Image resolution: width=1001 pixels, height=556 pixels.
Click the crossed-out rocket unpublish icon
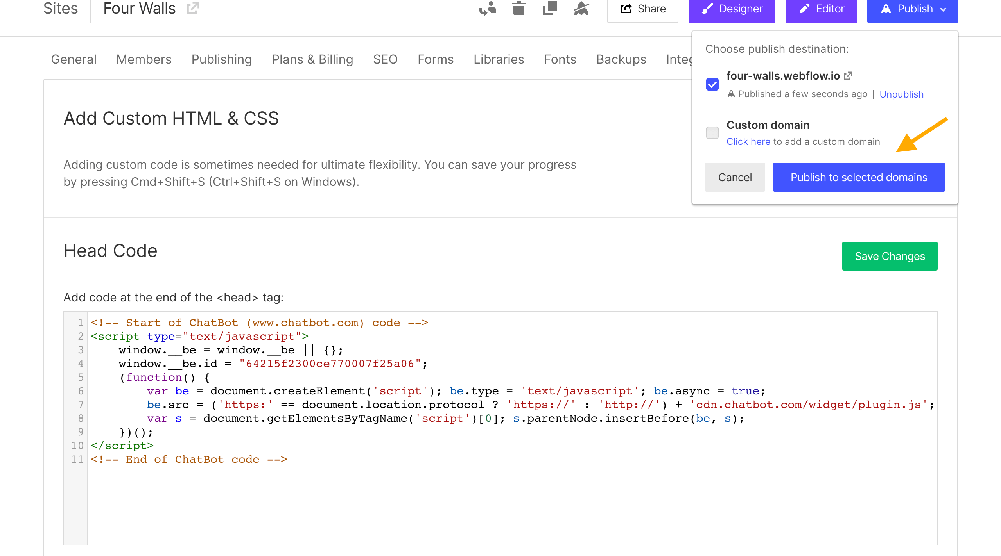click(x=581, y=8)
